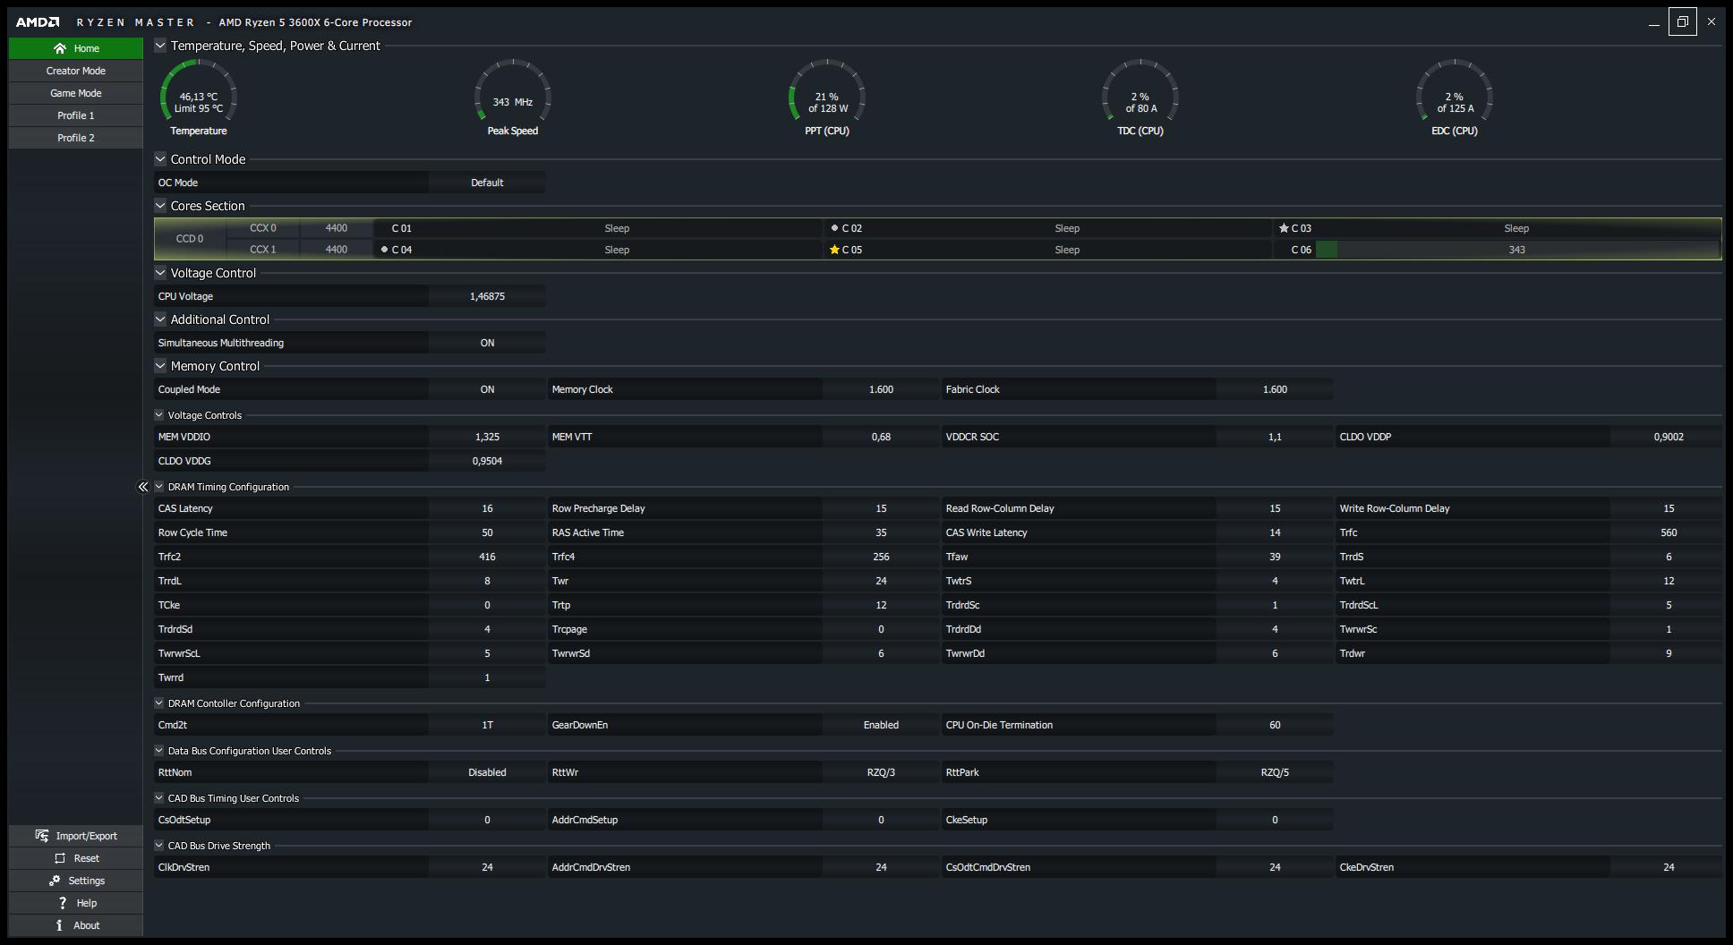1733x945 pixels.
Task: Open the Help page
Action: [x=76, y=903]
